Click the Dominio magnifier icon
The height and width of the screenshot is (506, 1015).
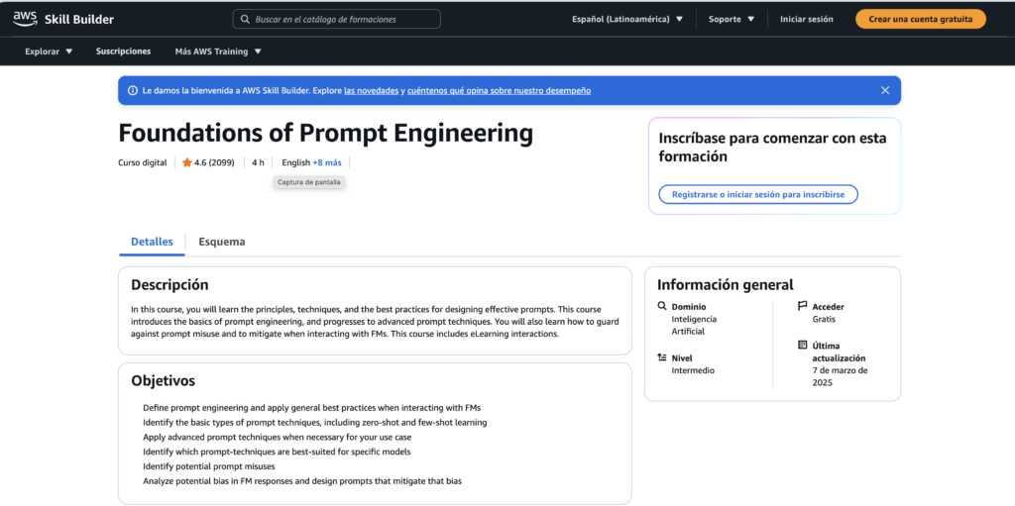pos(662,307)
